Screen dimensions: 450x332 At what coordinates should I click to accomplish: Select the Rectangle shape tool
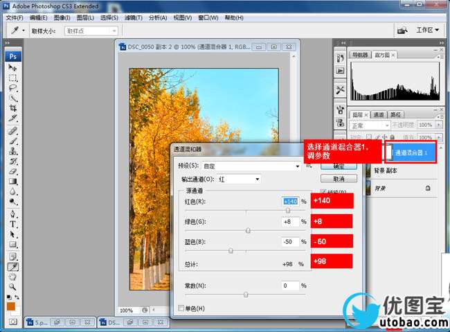pos(12,245)
